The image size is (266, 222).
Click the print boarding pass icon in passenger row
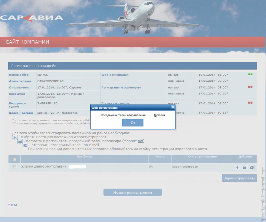(244, 168)
